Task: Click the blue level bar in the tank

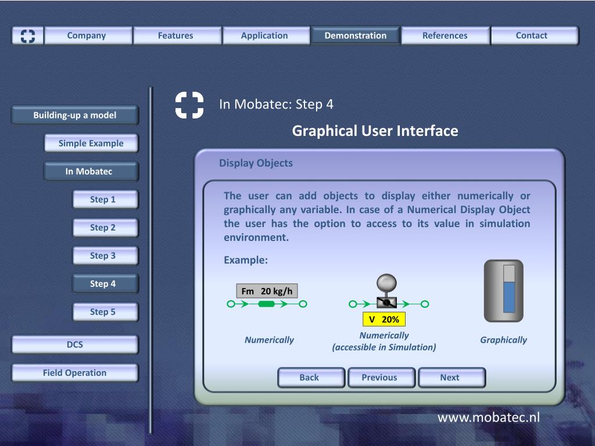Action: 509,297
